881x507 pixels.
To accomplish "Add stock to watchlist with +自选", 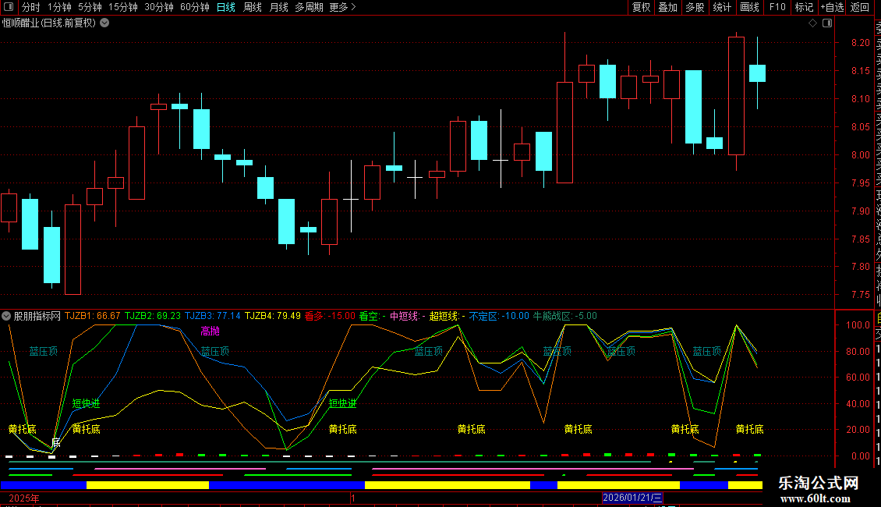I will (x=832, y=7).
